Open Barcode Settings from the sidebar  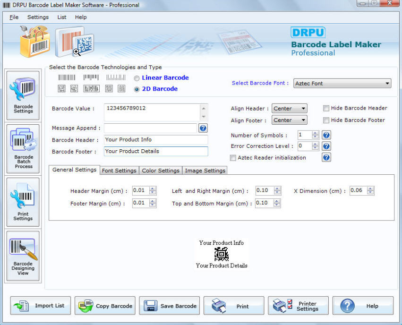(23, 94)
